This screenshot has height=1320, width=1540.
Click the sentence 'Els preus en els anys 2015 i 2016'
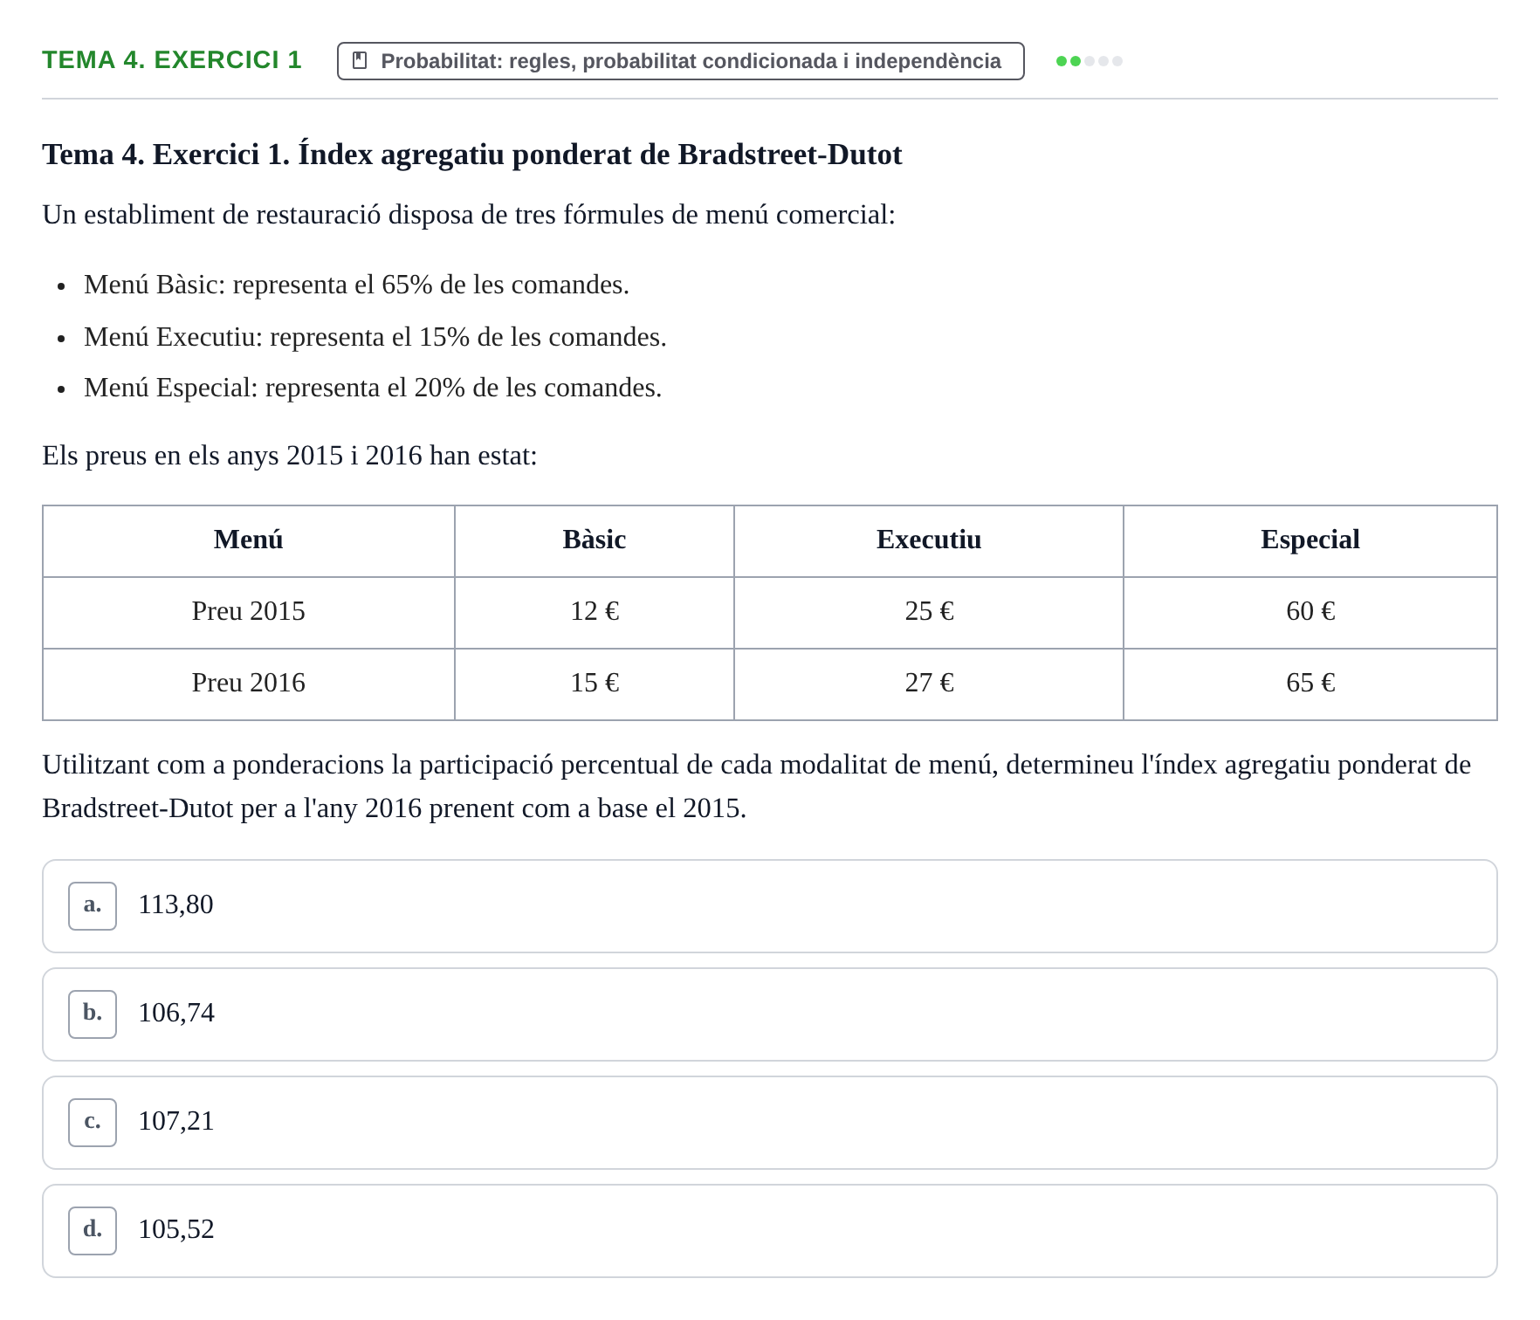tap(290, 456)
